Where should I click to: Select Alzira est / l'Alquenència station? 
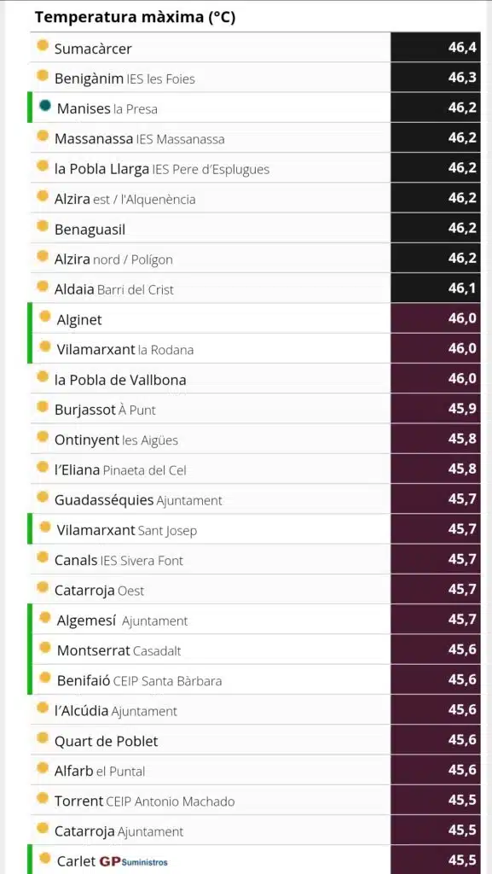click(x=256, y=197)
